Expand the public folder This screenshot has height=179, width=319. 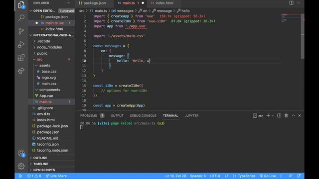click(34, 53)
